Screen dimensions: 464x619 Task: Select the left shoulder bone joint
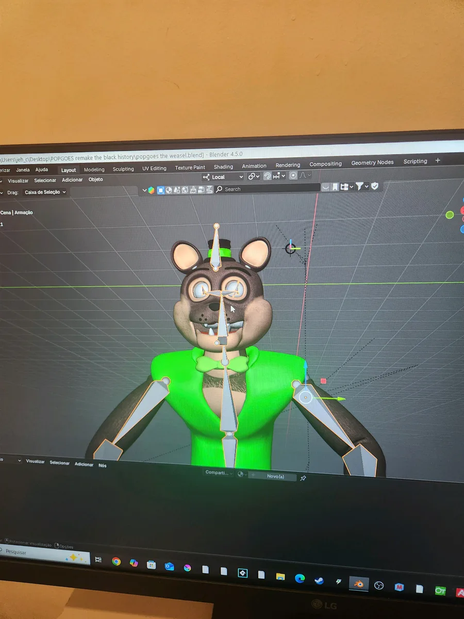(166, 381)
